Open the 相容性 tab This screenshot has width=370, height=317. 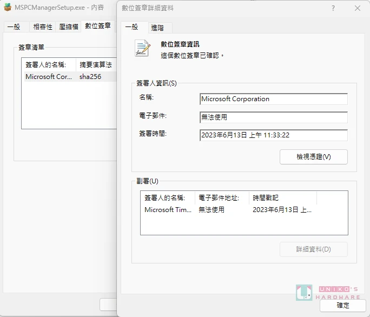coord(43,27)
